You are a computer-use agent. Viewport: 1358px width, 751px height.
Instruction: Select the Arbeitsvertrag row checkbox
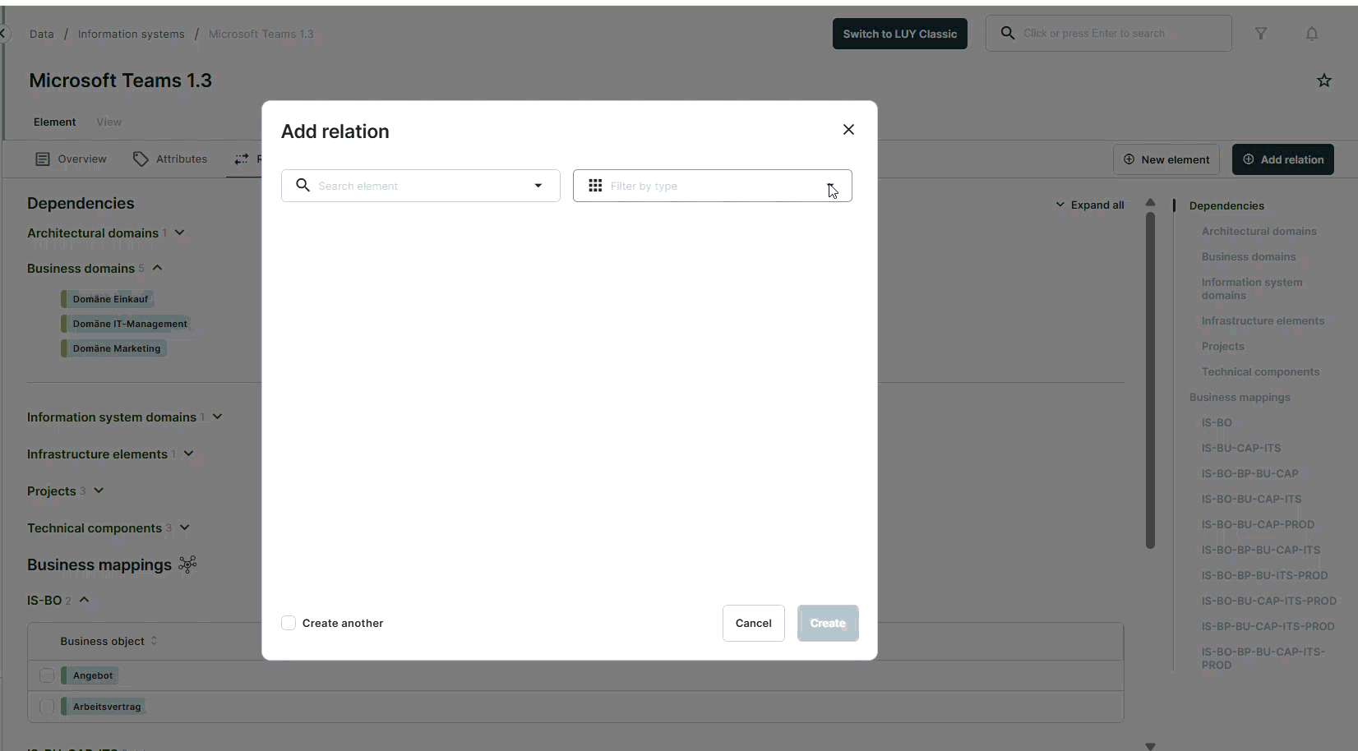[x=47, y=707]
